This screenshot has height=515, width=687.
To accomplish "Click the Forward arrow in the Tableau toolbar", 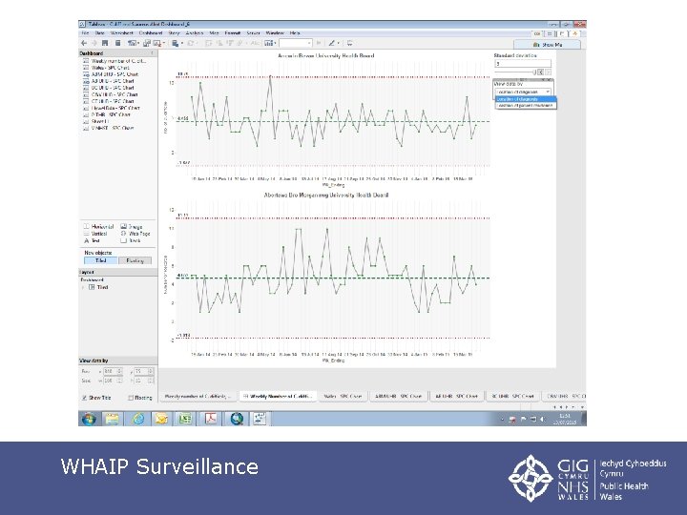I will point(94,43).
